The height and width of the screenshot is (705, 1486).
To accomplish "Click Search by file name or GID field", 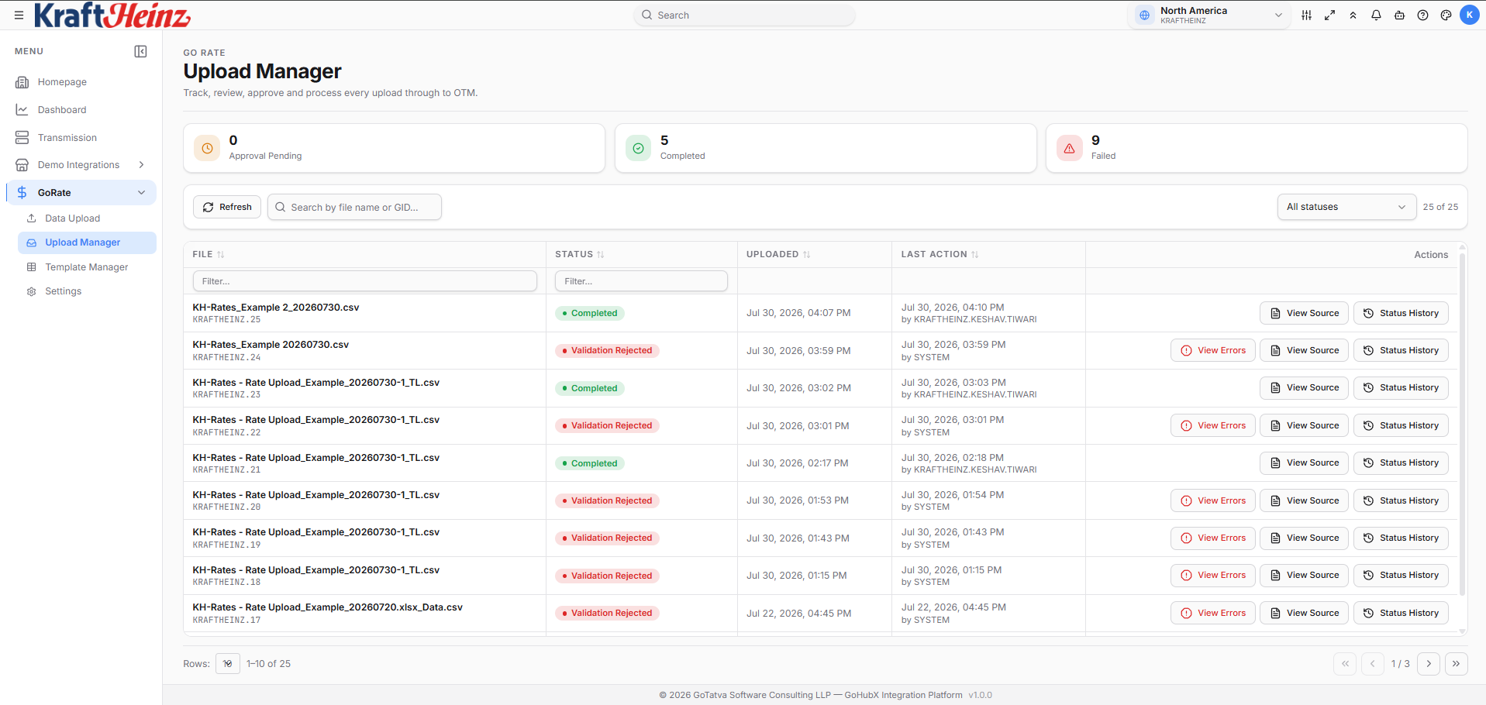I will (x=354, y=207).
